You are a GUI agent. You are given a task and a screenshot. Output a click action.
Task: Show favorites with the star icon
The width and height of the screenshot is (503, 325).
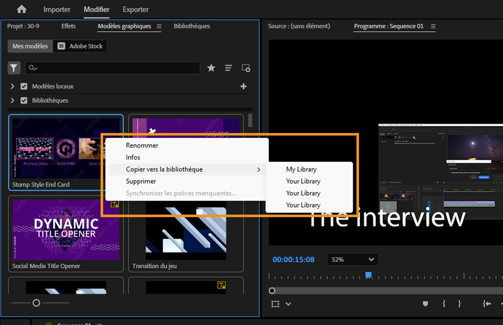pos(211,68)
